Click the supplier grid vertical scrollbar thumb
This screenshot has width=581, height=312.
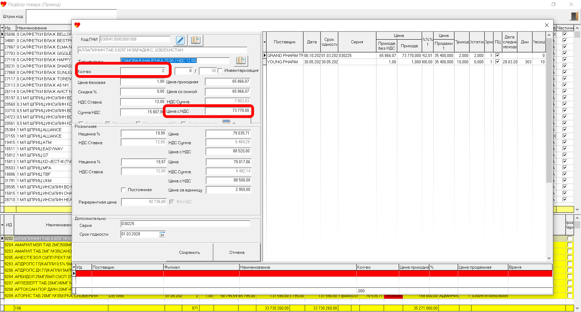[x=549, y=110]
